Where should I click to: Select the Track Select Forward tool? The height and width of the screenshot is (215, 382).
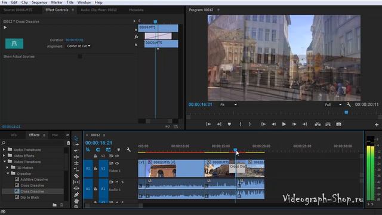click(x=76, y=145)
